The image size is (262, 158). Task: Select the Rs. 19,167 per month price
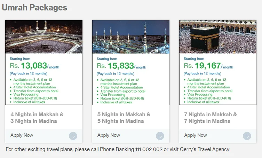click(208, 65)
